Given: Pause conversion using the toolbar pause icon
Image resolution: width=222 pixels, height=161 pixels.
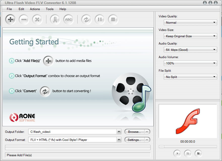Looking at the screenshot, I should 99,19.
